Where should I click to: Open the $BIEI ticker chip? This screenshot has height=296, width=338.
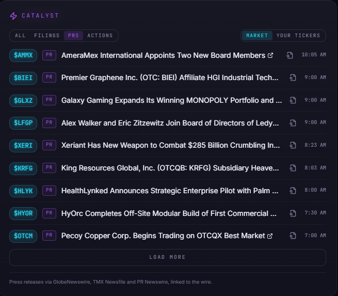pyautogui.click(x=23, y=78)
